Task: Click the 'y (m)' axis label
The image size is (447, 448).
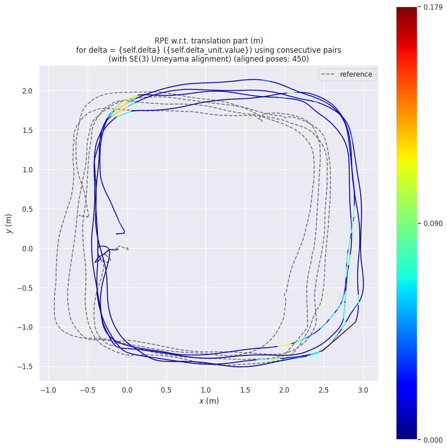Action: [9, 223]
